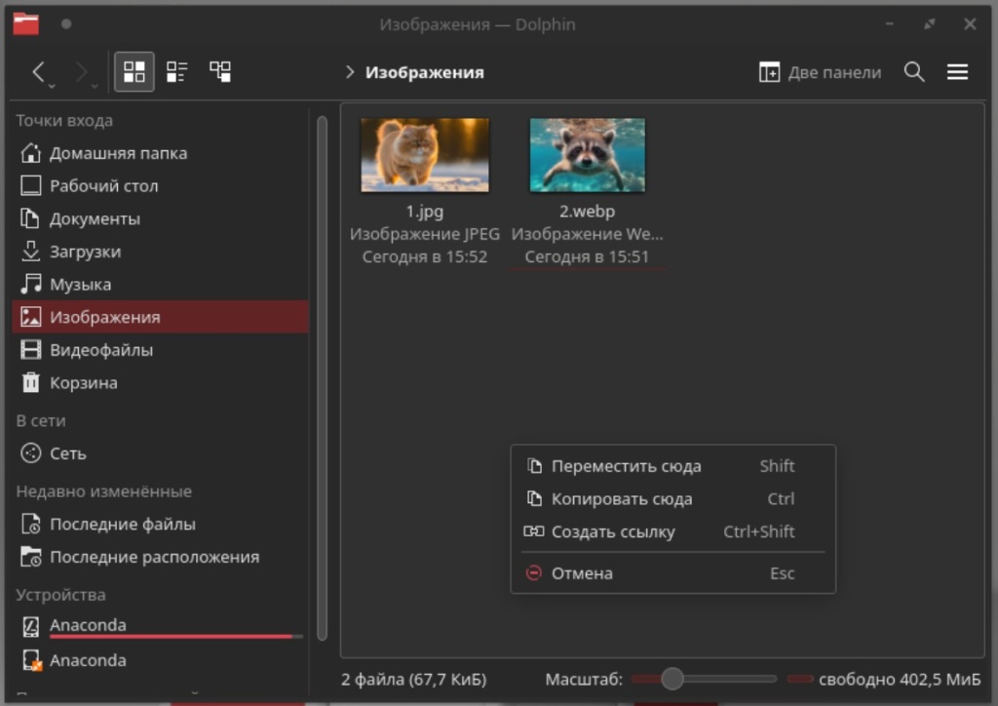Switch to compact list view mode
998x706 pixels.
(176, 72)
